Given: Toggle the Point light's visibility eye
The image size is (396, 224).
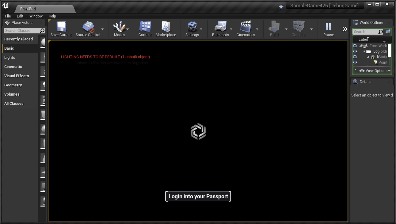Looking at the screenshot, I should (355, 62).
